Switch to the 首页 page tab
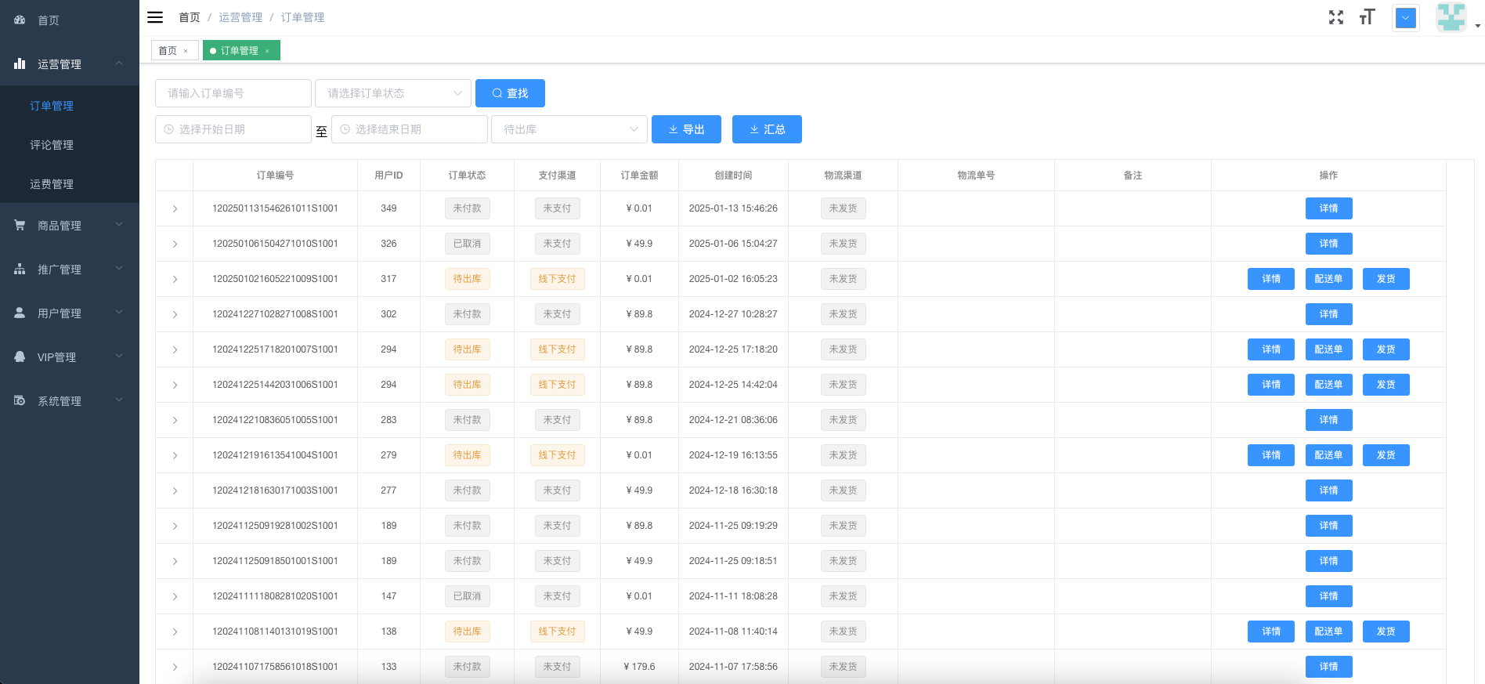Viewport: 1485px width, 684px height. [174, 51]
